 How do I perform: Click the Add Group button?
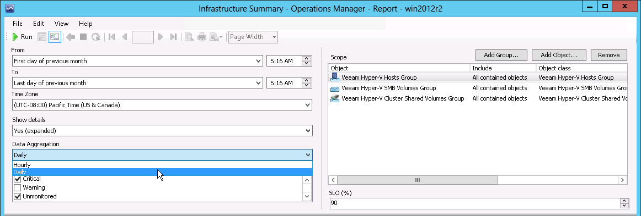(x=501, y=55)
